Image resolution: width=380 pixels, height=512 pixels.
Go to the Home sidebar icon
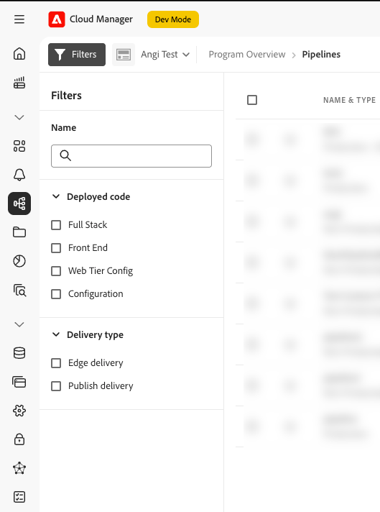point(19,54)
